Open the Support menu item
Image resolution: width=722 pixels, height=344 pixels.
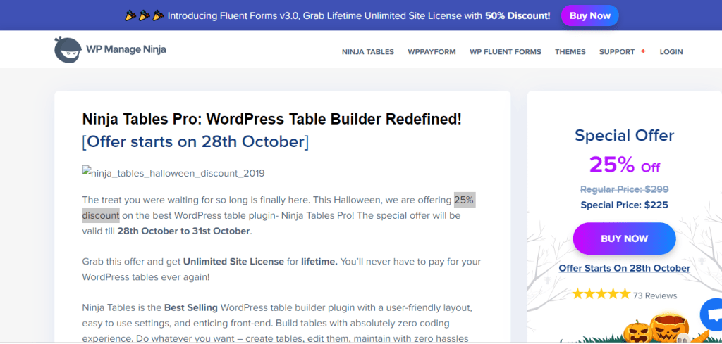pyautogui.click(x=617, y=52)
